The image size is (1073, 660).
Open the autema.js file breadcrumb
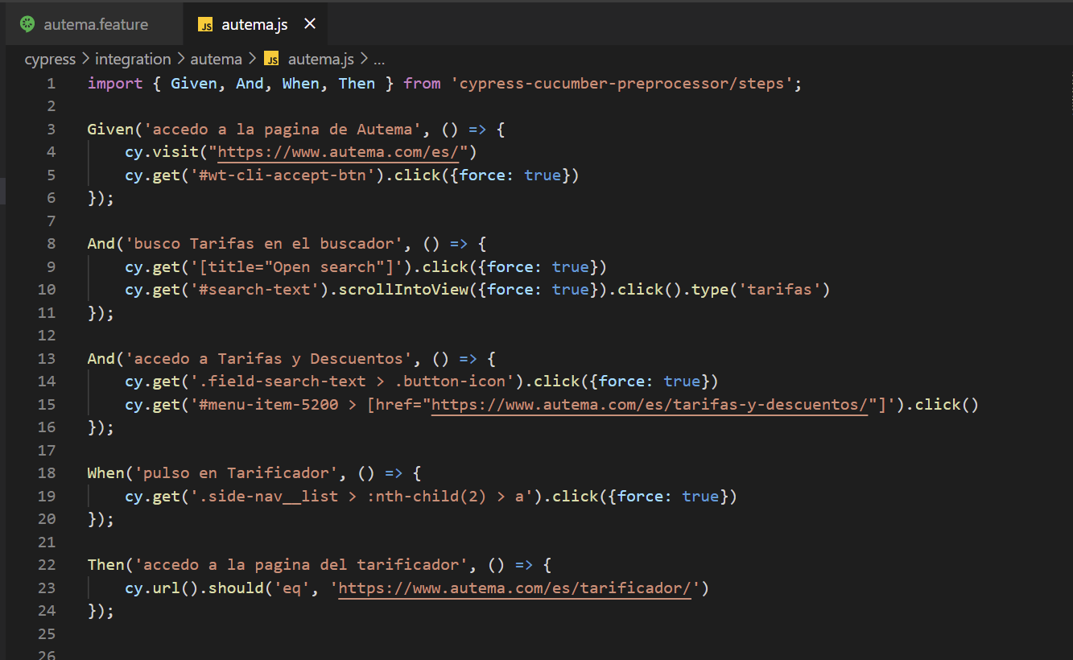(320, 59)
